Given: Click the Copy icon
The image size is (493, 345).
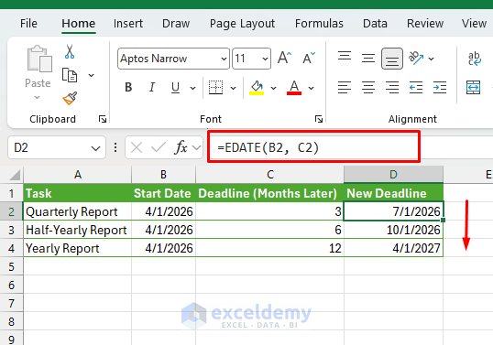Looking at the screenshot, I should click(69, 75).
